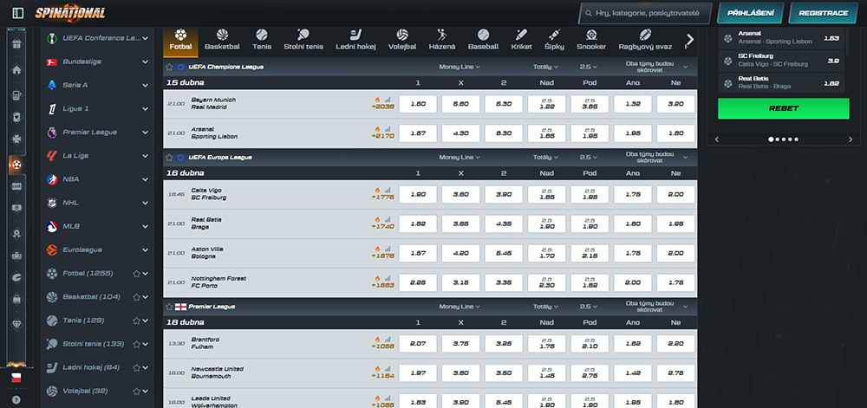Open Oba týmy budou skórovat dropdown for Champions League
Image resolution: width=867 pixels, height=408 pixels.
[x=655, y=67]
